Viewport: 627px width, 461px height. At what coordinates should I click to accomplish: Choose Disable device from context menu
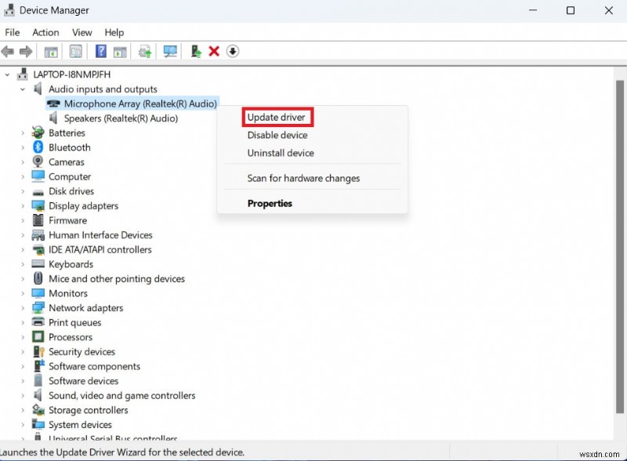tap(277, 136)
